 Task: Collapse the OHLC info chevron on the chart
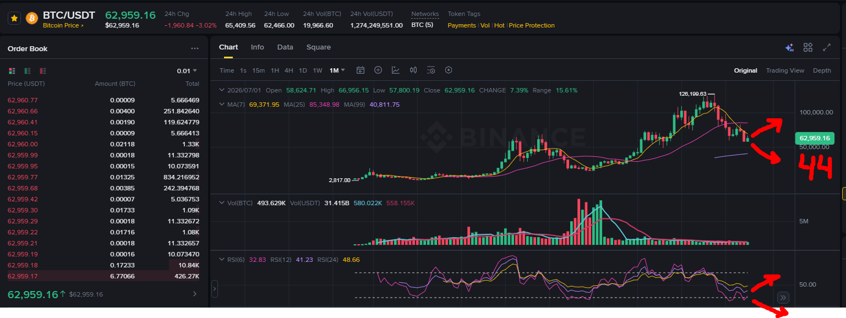222,90
